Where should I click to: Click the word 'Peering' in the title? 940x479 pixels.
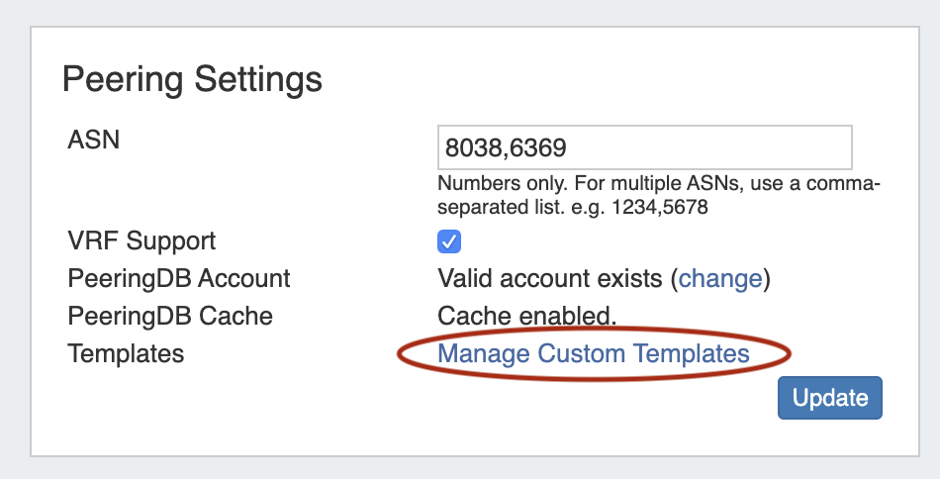click(x=124, y=79)
